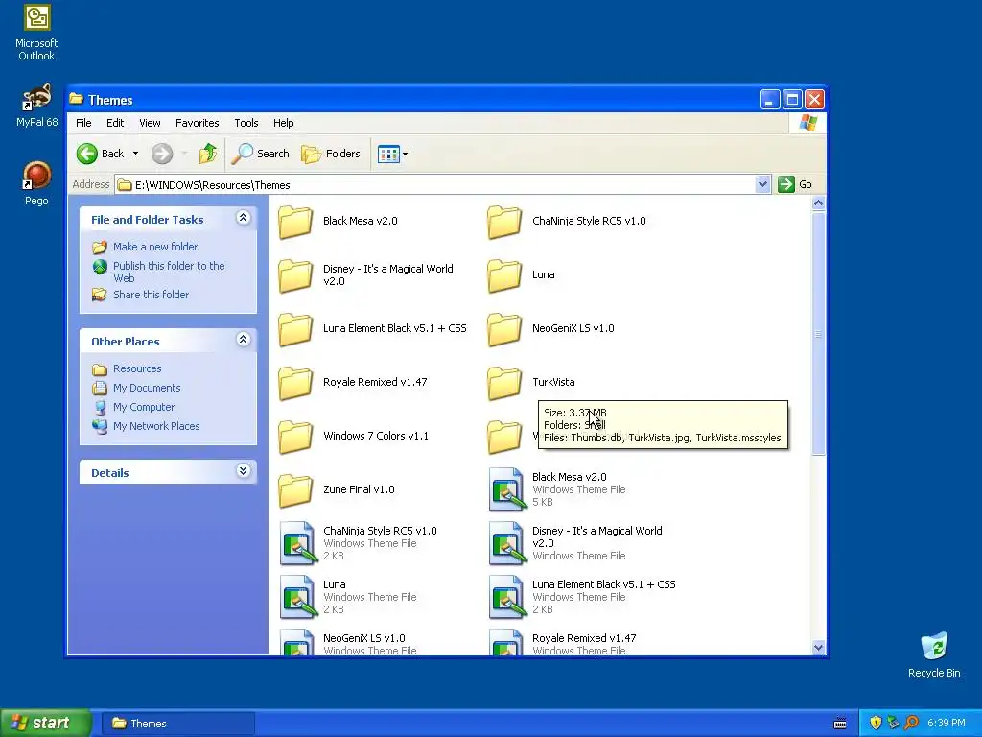
Task: Select the ChaNinja Style RC5 v1.0 theme file
Action: tap(359, 543)
